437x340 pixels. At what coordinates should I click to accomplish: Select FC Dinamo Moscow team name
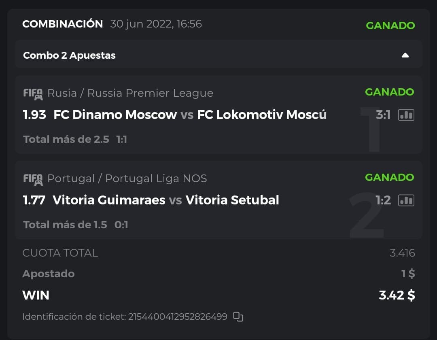[115, 115]
